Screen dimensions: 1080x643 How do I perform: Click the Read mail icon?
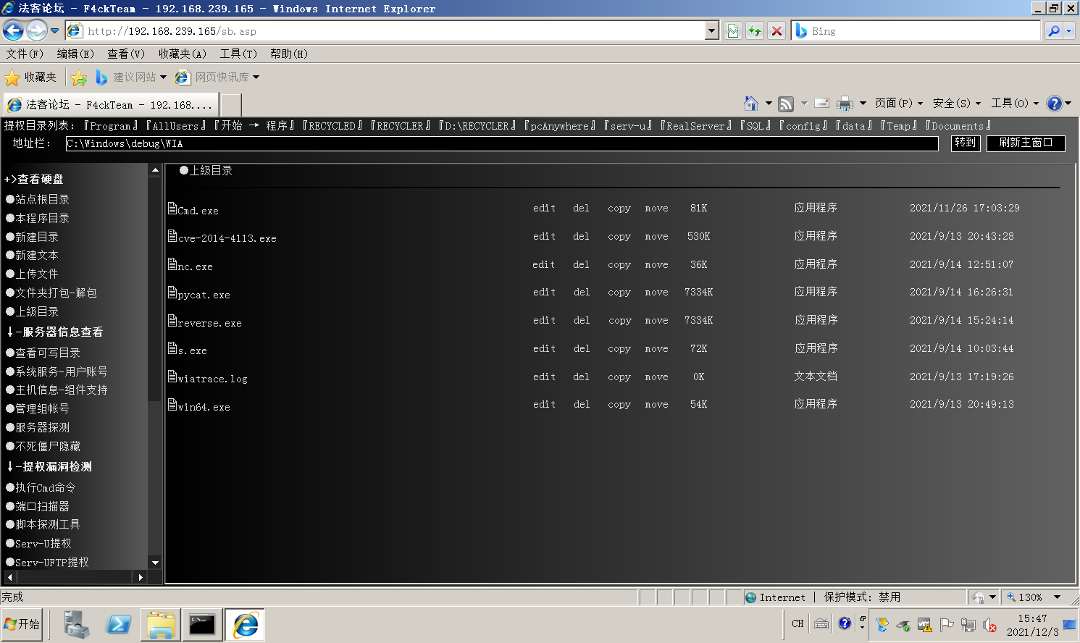tap(822, 104)
